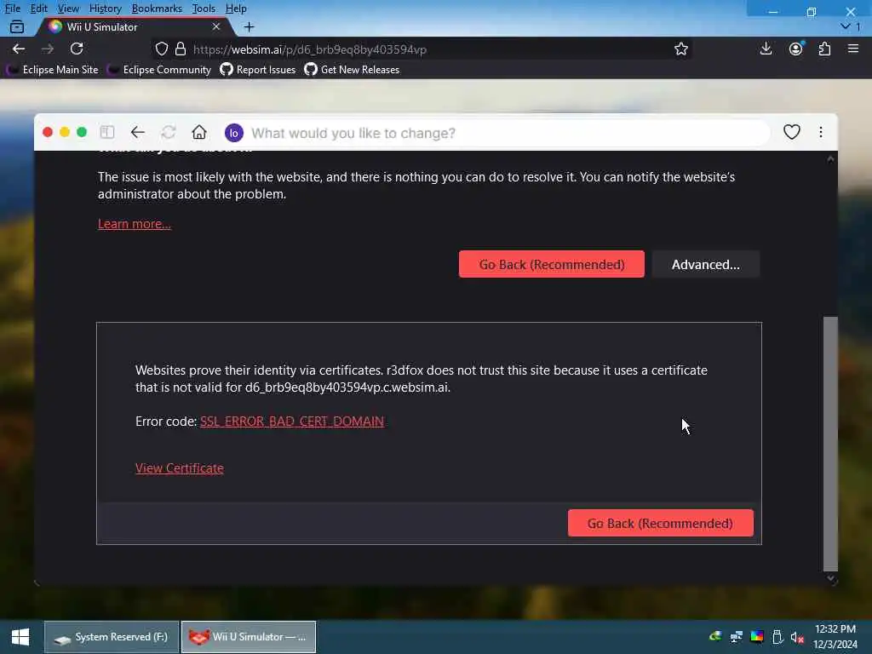Viewport: 872px width, 654px height.
Task: Open the account profile menu
Action: (x=796, y=49)
